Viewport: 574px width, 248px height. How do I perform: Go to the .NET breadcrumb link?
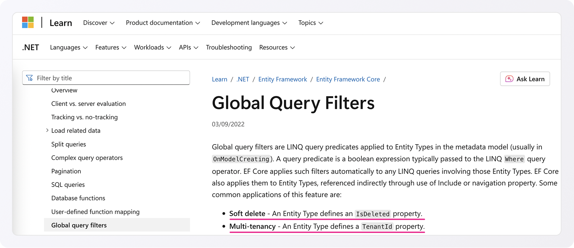pos(243,79)
